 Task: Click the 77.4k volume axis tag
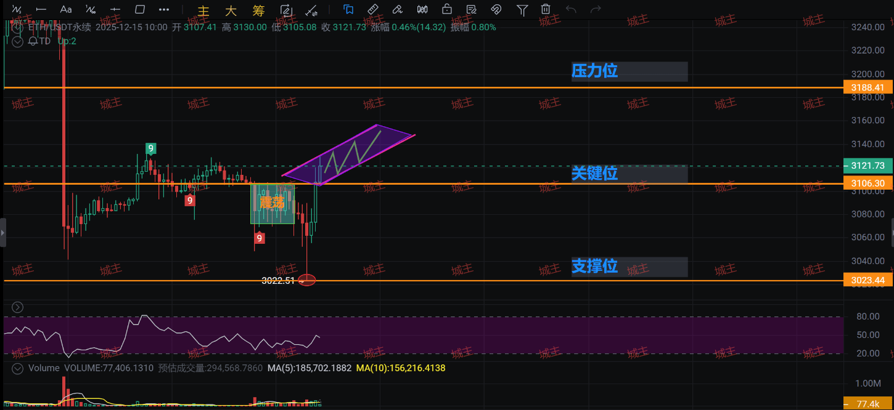[x=867, y=404]
